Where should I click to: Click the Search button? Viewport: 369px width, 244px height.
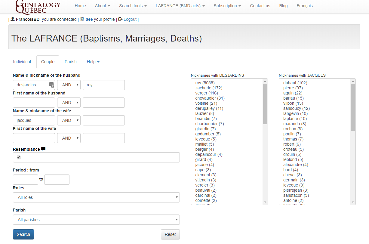tap(23, 234)
